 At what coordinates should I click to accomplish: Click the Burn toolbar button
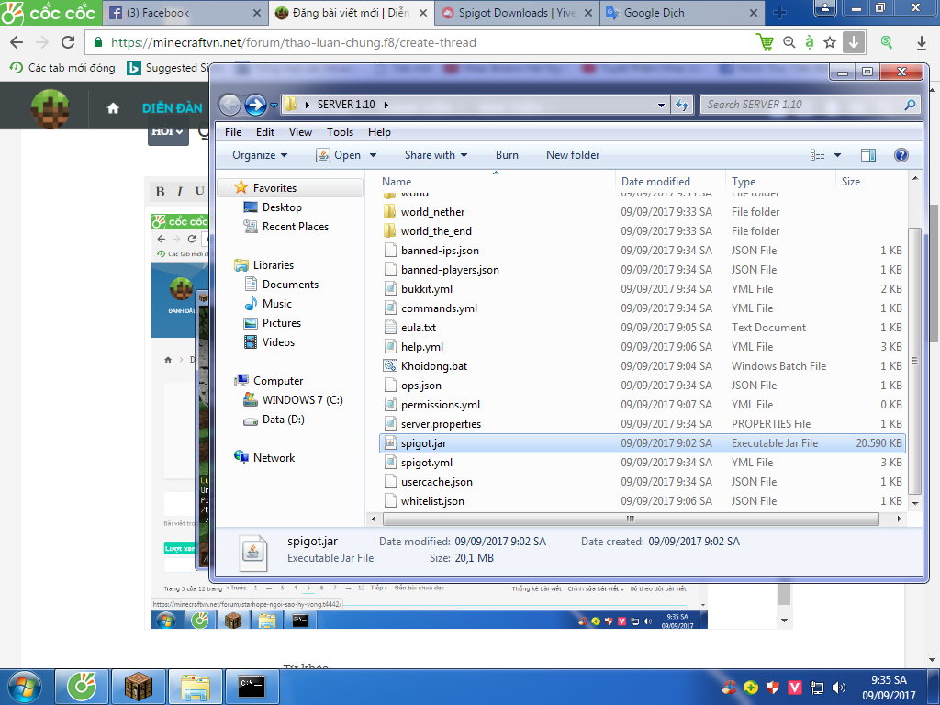click(507, 155)
